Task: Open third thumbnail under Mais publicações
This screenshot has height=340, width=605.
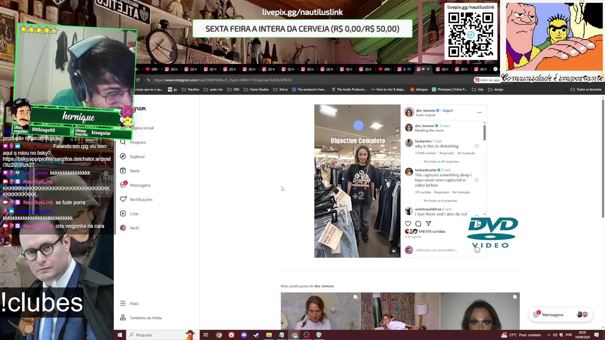Action: point(480,311)
